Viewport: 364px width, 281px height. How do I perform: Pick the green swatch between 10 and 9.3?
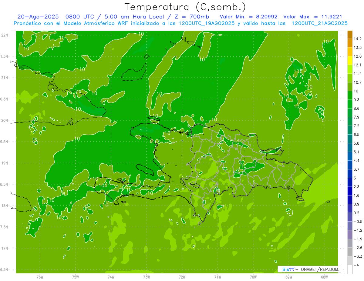[350, 95]
